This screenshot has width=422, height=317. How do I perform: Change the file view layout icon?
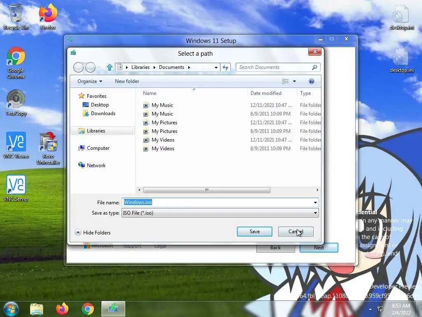(x=285, y=81)
